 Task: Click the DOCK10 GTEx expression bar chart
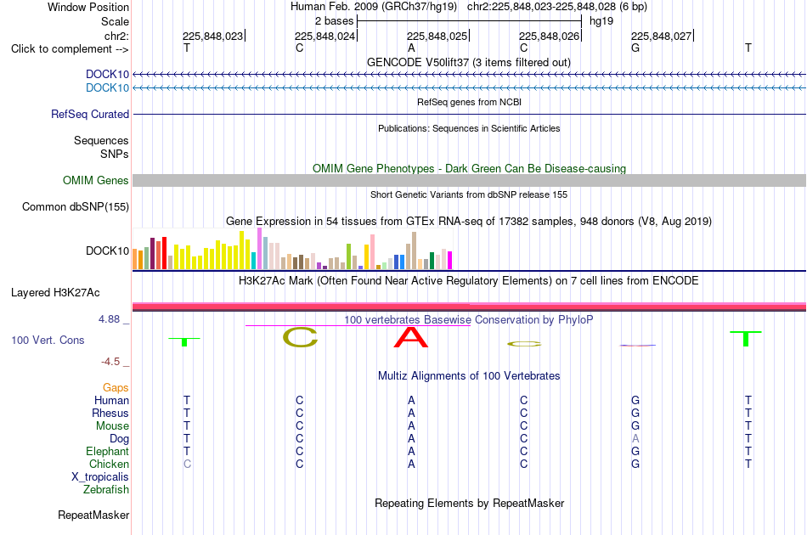coord(292,249)
